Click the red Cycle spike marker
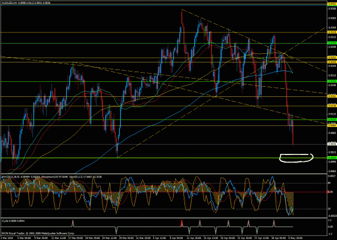This screenshot has width=337, height=240. (182, 223)
